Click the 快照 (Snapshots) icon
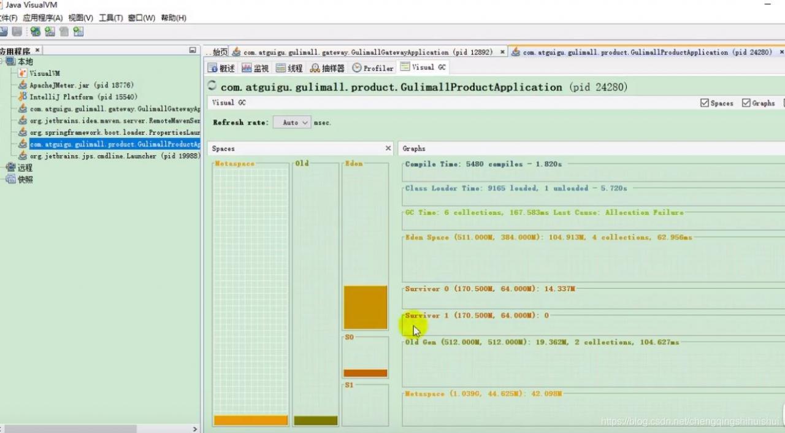The height and width of the screenshot is (433, 785). (10, 180)
